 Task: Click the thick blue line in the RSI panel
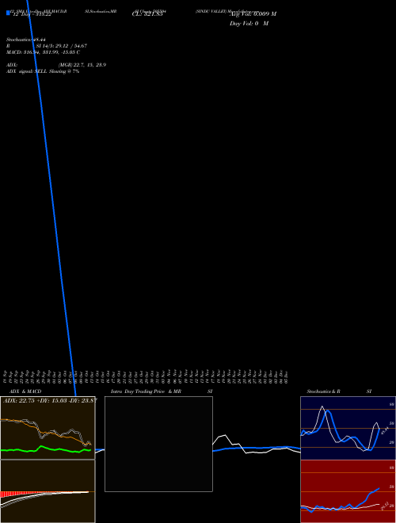pos(370,494)
